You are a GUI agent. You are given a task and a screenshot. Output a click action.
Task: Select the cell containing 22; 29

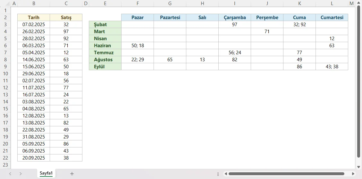click(138, 60)
